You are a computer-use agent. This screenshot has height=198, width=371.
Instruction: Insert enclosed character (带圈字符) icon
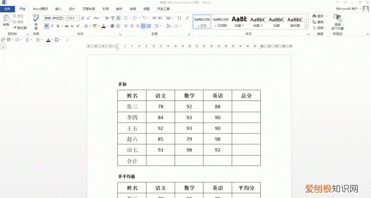click(x=118, y=26)
